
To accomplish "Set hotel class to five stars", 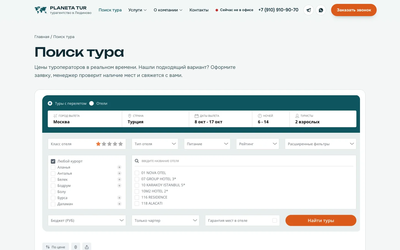I will pyautogui.click(x=121, y=144).
